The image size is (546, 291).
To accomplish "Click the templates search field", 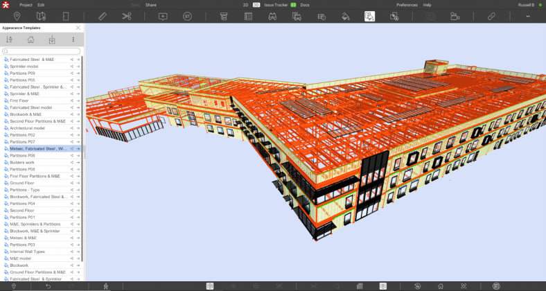I will pyautogui.click(x=42, y=51).
